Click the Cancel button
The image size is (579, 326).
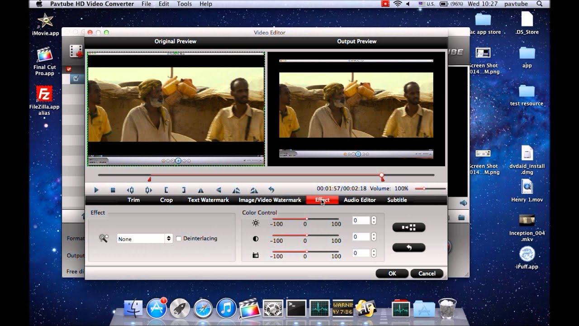pyautogui.click(x=427, y=273)
